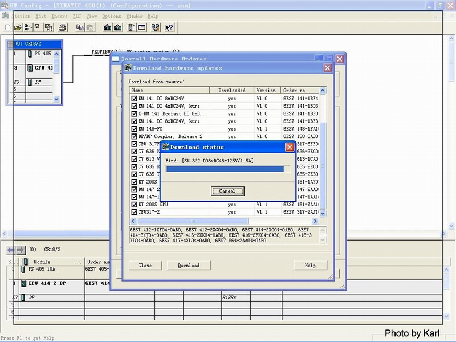
Task: Open the Options menu
Action: click(x=111, y=17)
